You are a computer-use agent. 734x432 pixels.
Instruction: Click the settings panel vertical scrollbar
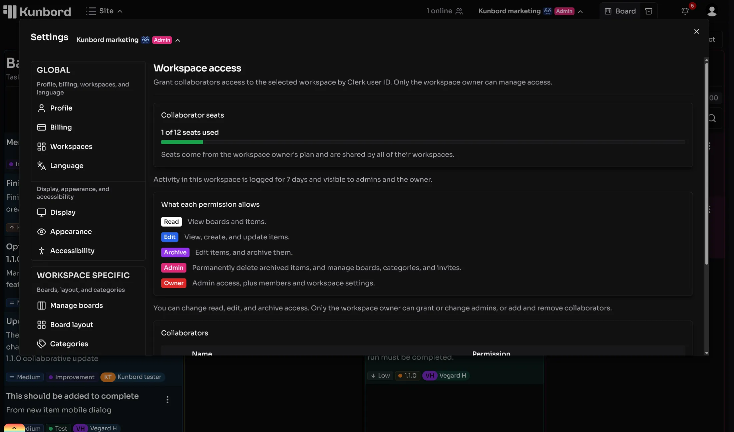tap(706, 164)
